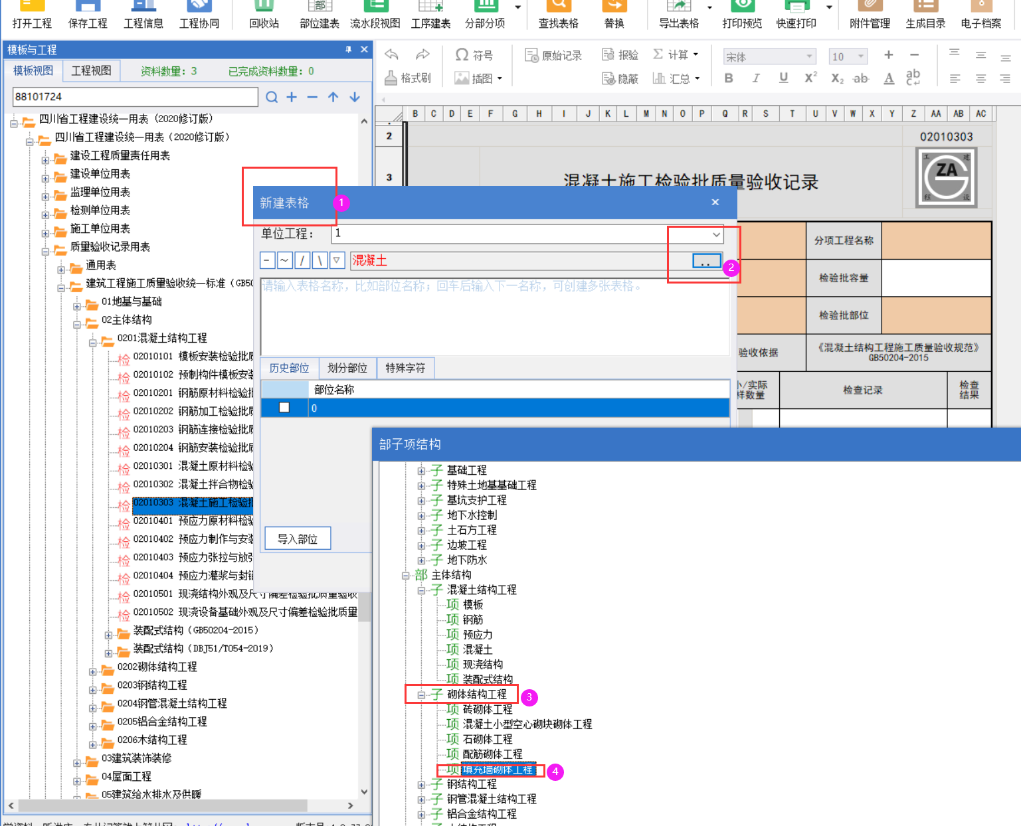The height and width of the screenshot is (826, 1021).
Task: Click the move-down arrow in template panel
Action: 355,97
